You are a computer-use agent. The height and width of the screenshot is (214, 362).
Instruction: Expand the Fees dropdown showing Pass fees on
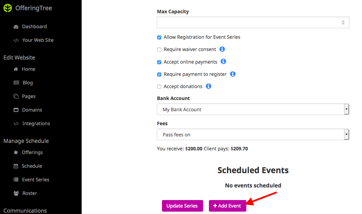coord(253,134)
